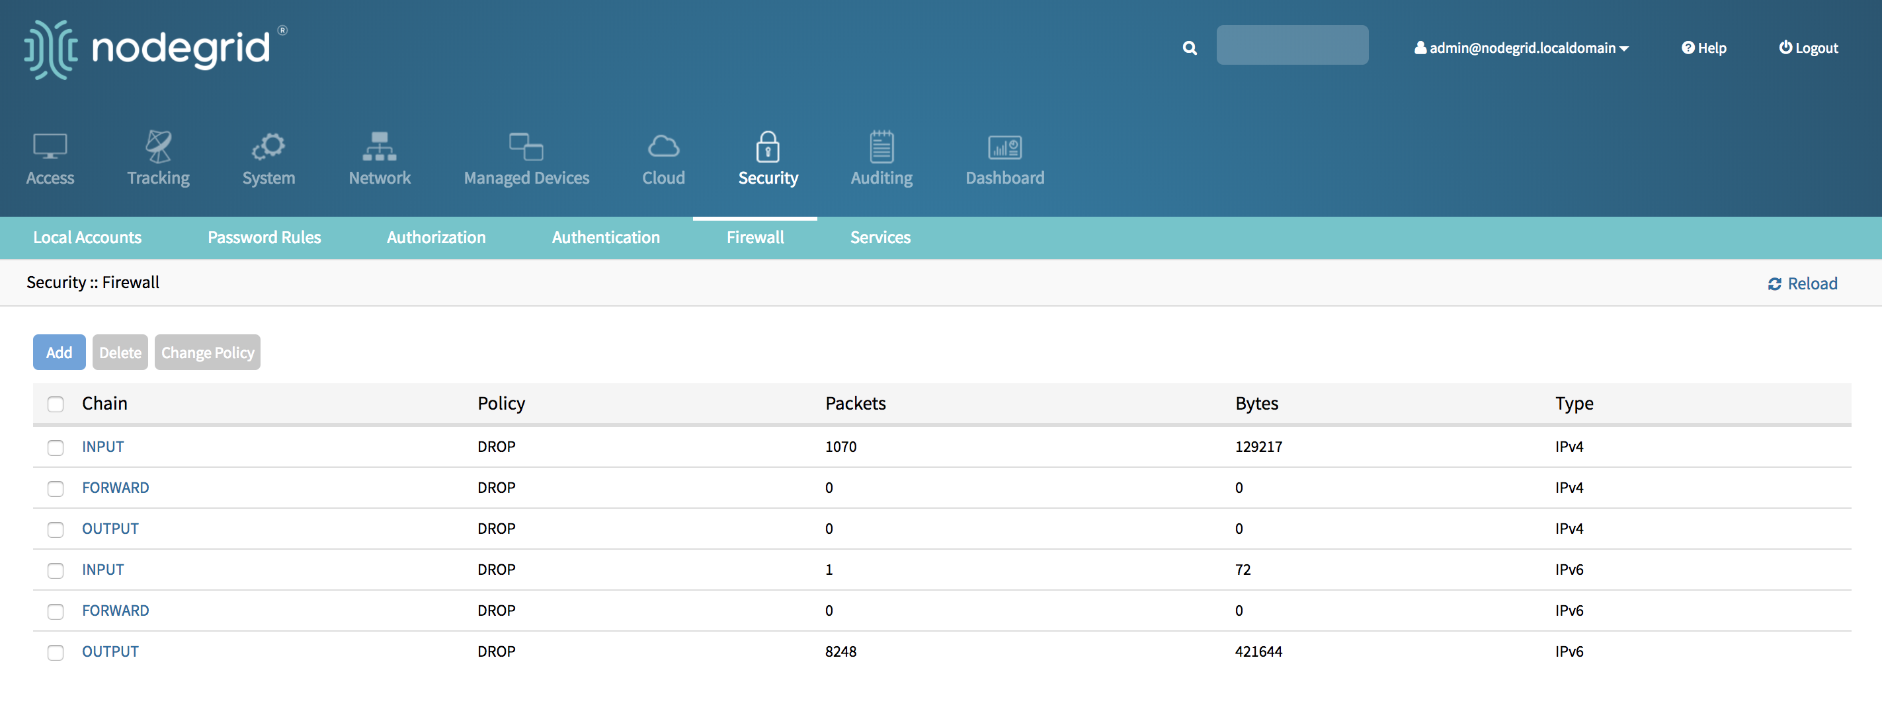Viewport: 1882px width, 703px height.
Task: Click the bytes value 129217
Action: click(1259, 446)
